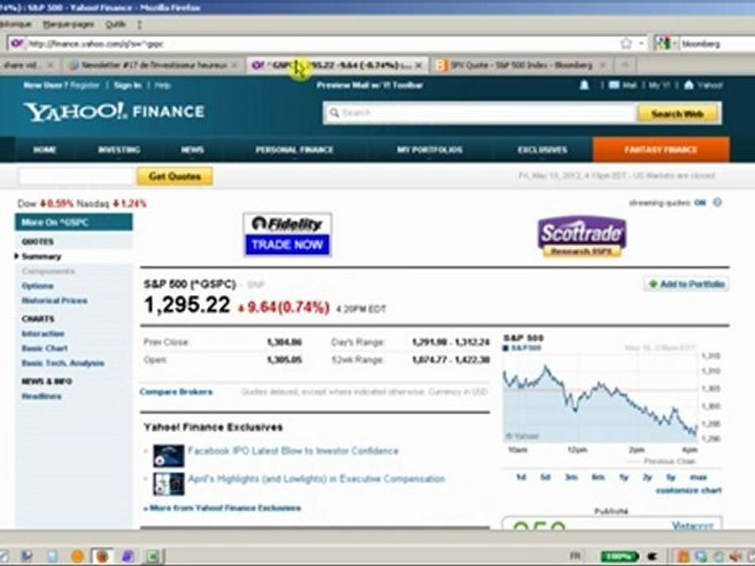Click the Get Quotes button

(175, 176)
